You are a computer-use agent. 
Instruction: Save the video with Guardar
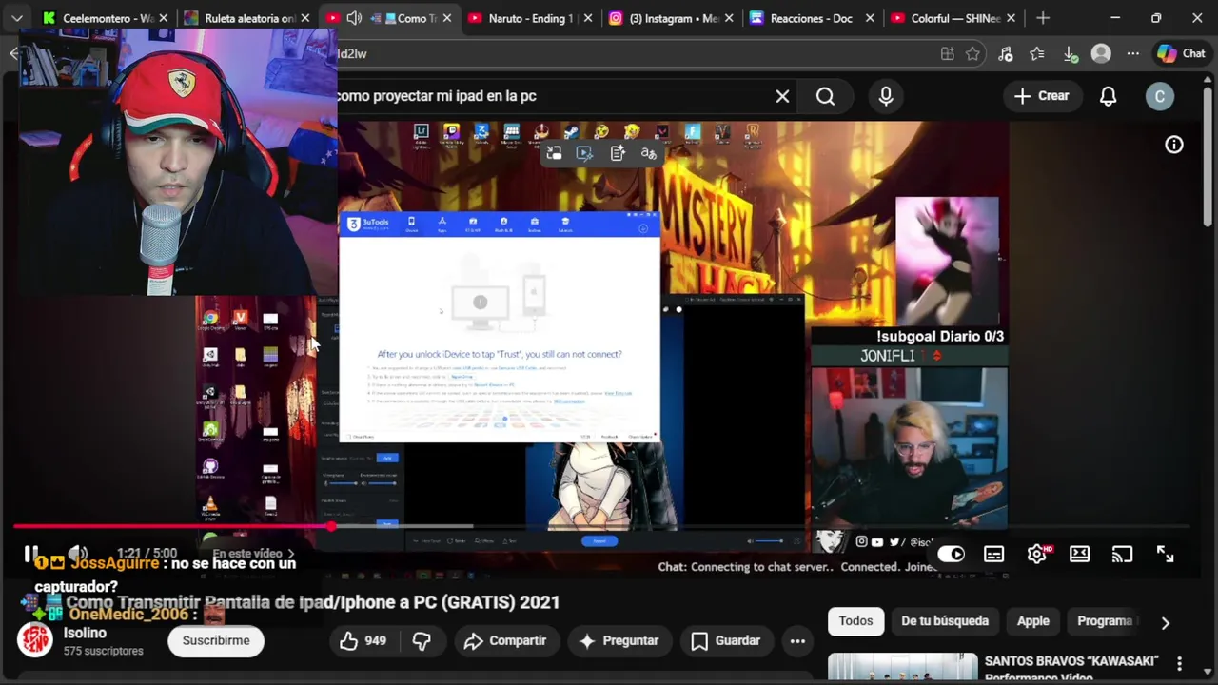[726, 641]
